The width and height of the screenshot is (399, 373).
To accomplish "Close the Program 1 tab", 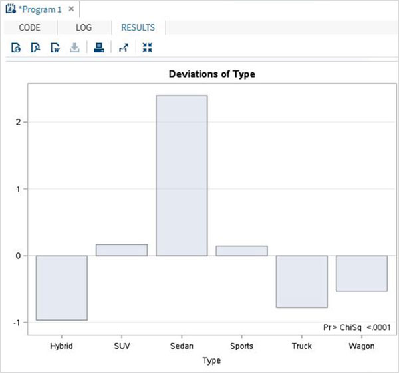I will click(71, 9).
